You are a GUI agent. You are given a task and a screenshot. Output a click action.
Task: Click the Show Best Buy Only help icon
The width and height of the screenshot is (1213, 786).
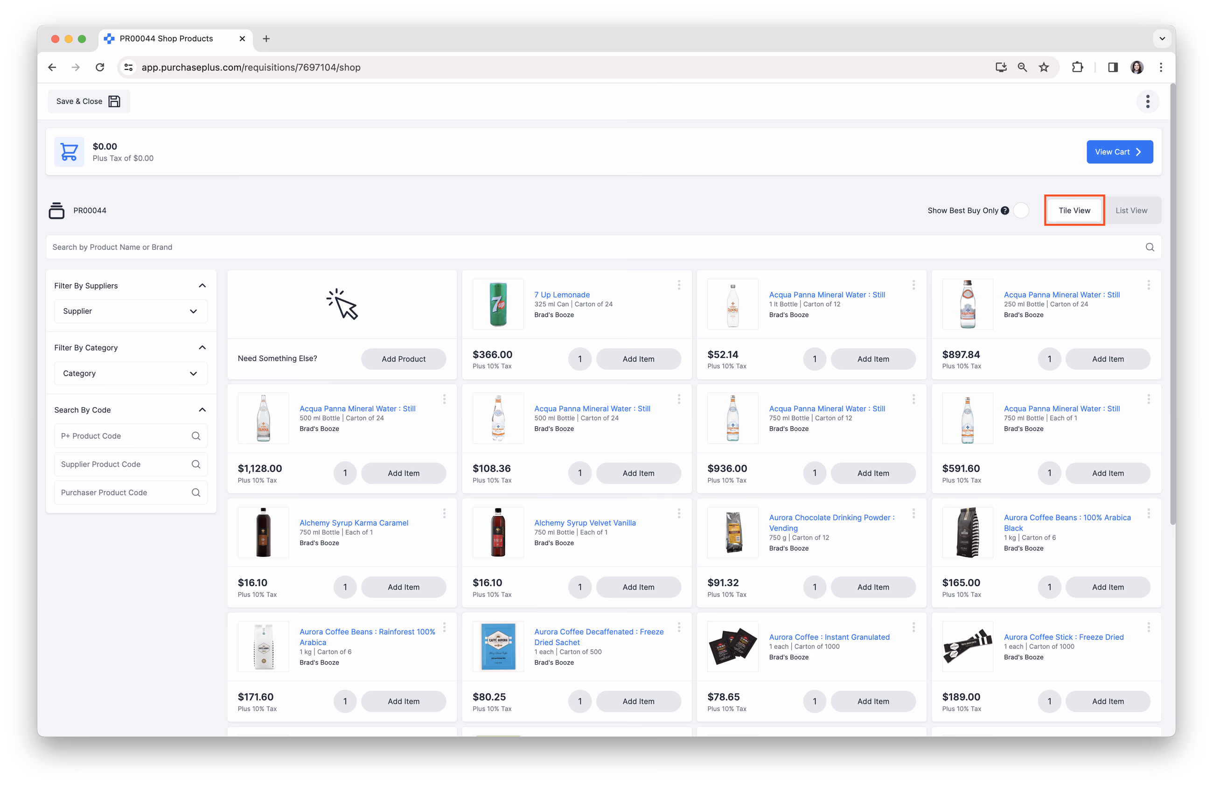pos(1005,211)
